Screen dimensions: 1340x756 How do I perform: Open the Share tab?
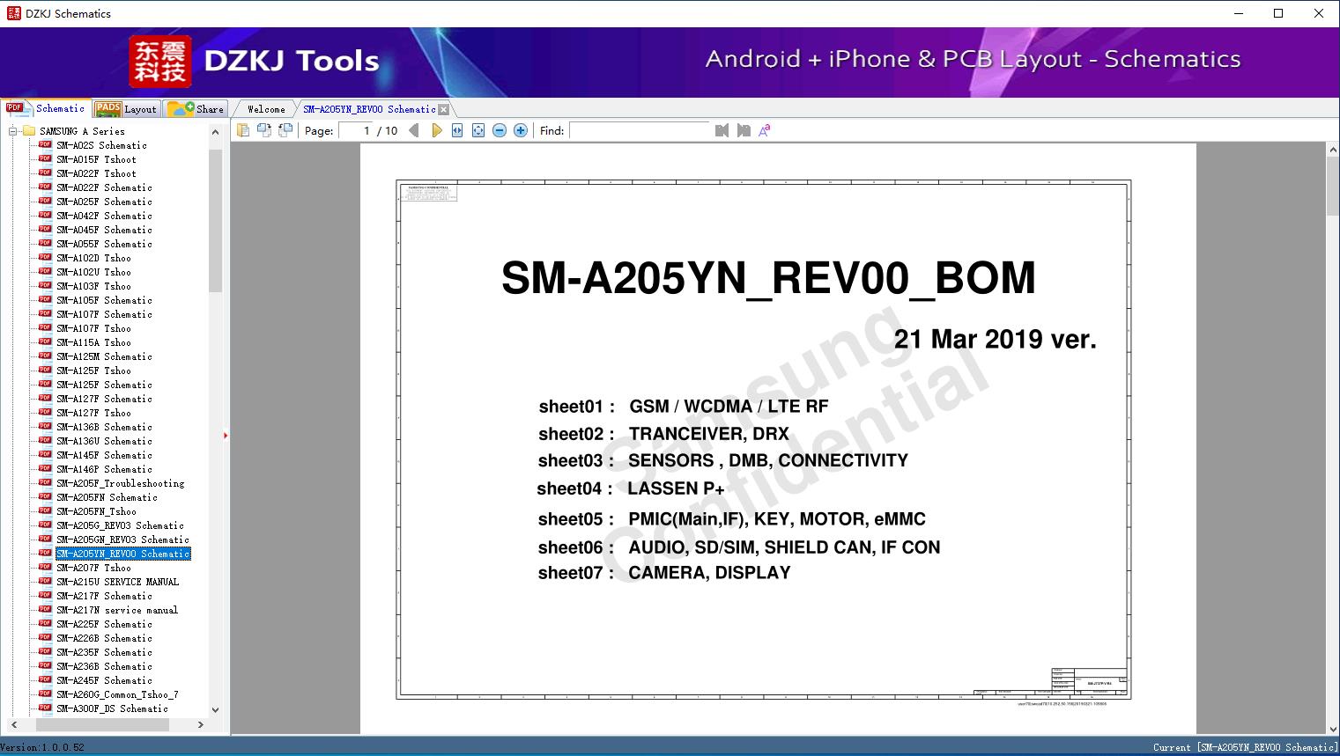tap(196, 109)
